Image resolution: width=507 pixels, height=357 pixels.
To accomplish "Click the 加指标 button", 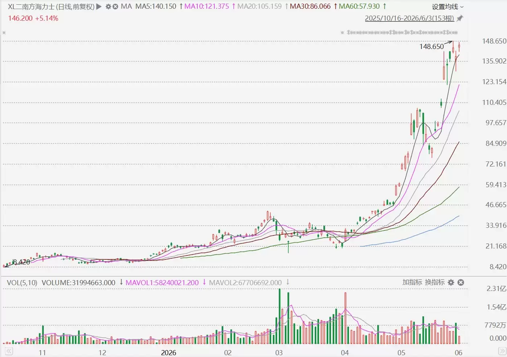I will 412,282.
